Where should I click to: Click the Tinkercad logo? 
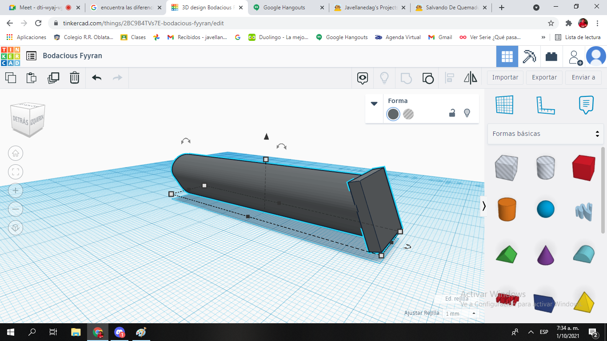click(x=10, y=56)
